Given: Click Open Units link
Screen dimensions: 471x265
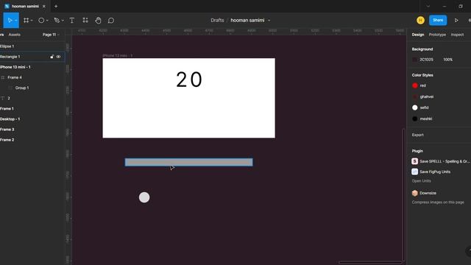Looking at the screenshot, I should click(x=422, y=181).
